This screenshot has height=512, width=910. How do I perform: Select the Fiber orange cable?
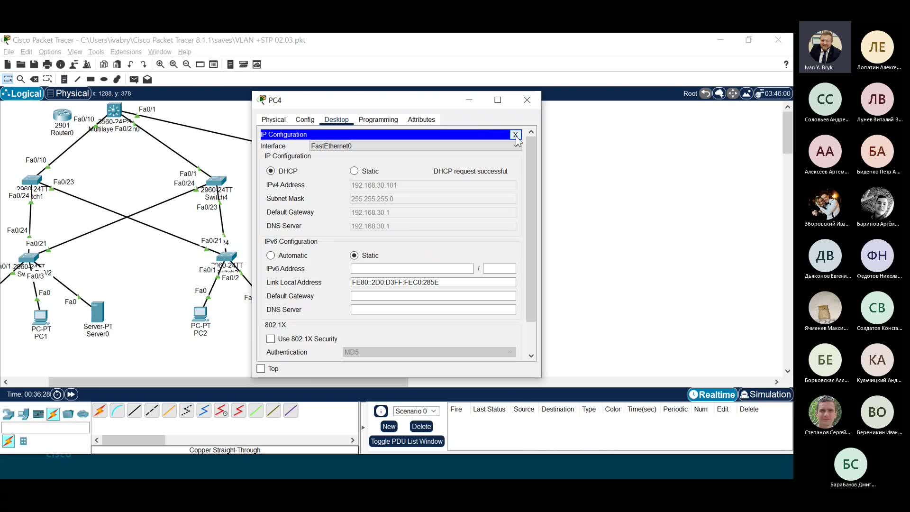point(169,411)
